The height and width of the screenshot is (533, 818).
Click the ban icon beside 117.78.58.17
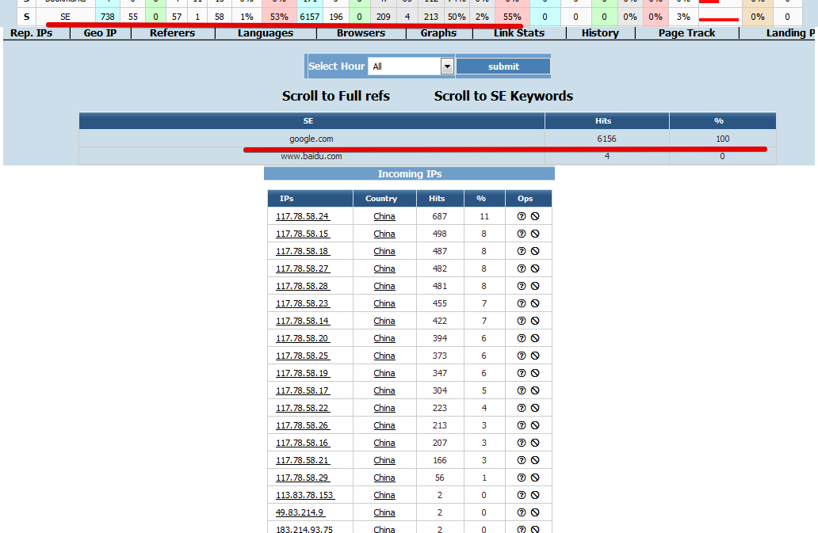coord(535,390)
